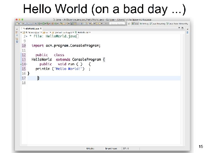This screenshot has height=153, width=205.
Task: Click the 'import' keyword on line 10
Action: [38, 46]
